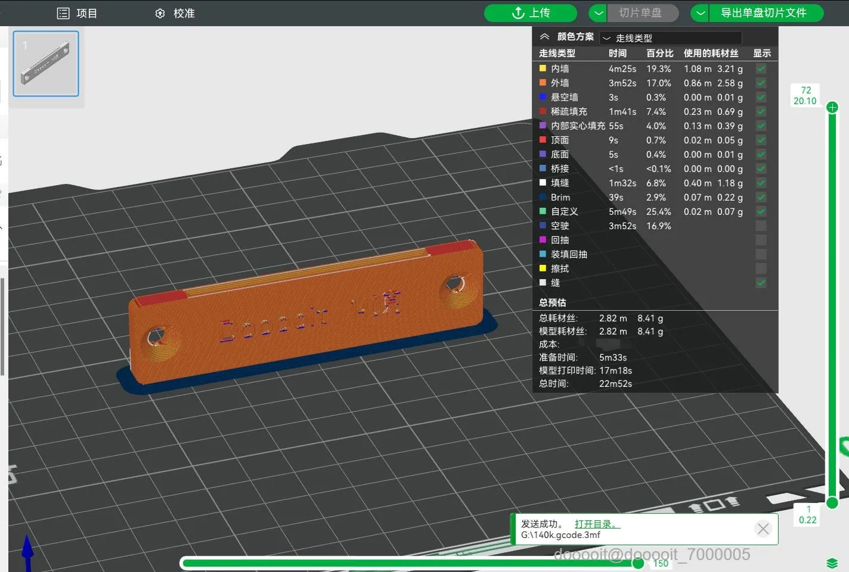
Task: Enable display checkbox for 装填回抽
Action: tap(761, 255)
